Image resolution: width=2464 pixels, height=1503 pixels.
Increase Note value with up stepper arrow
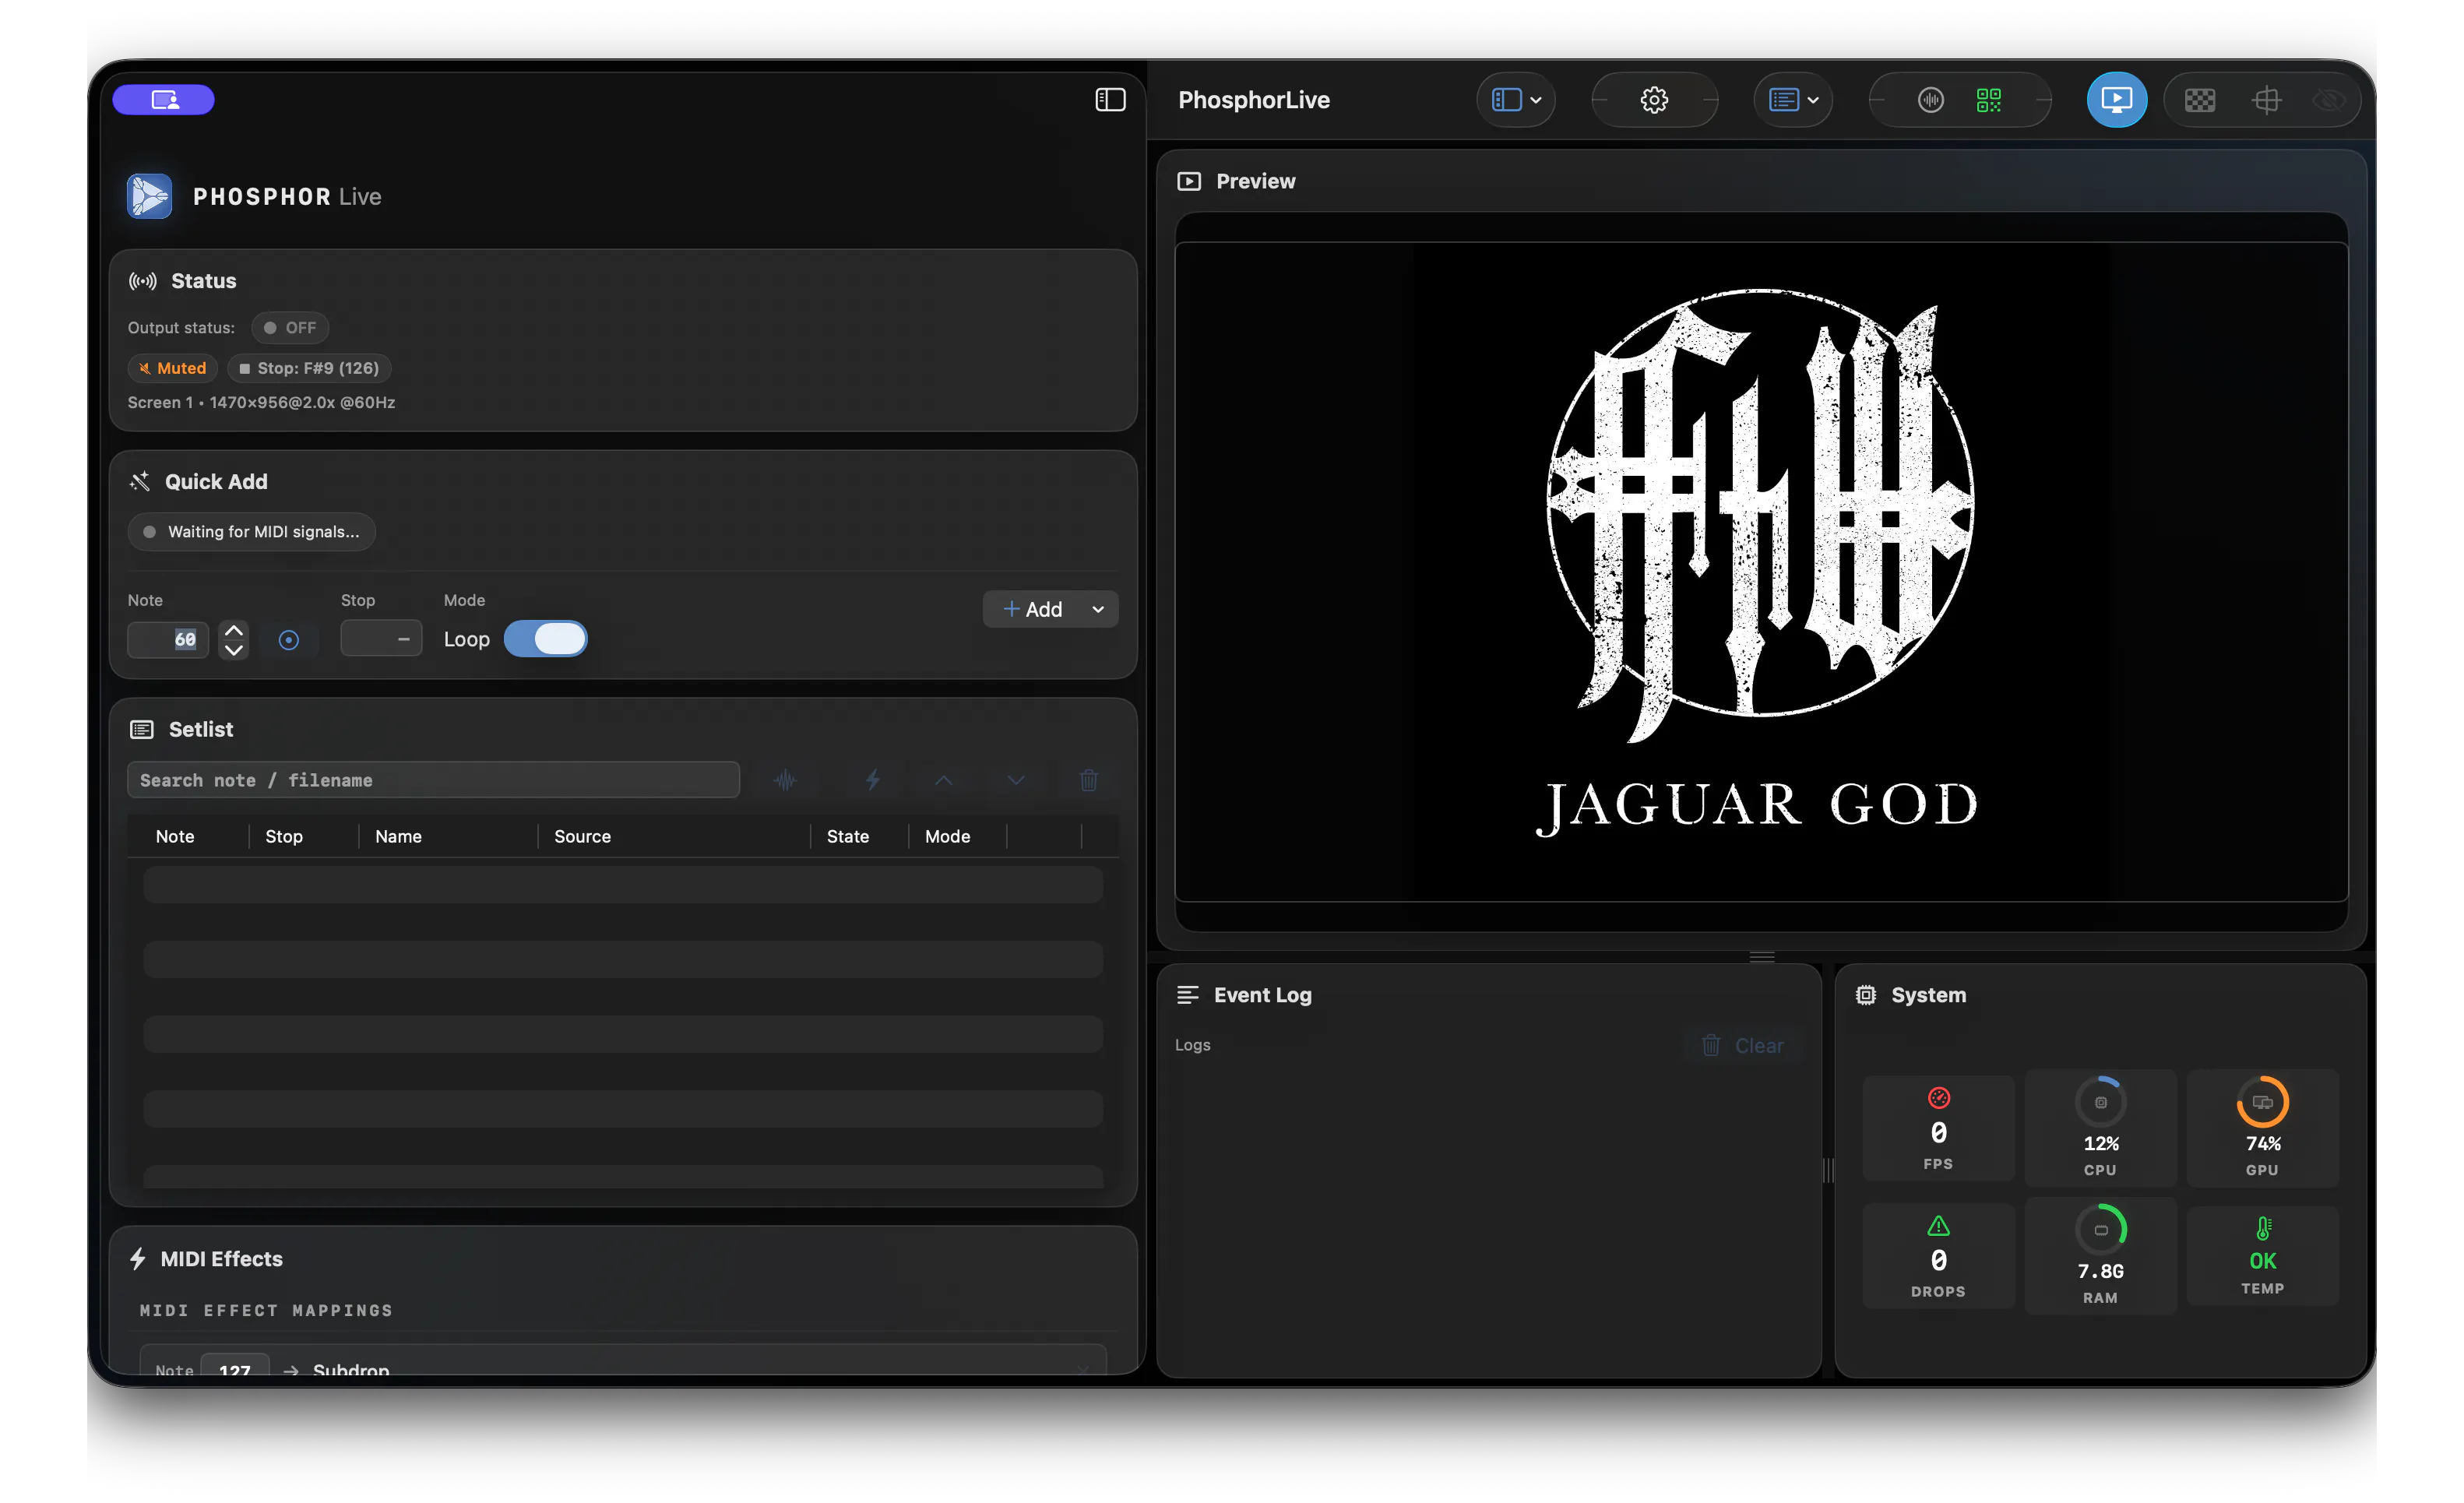click(x=234, y=630)
